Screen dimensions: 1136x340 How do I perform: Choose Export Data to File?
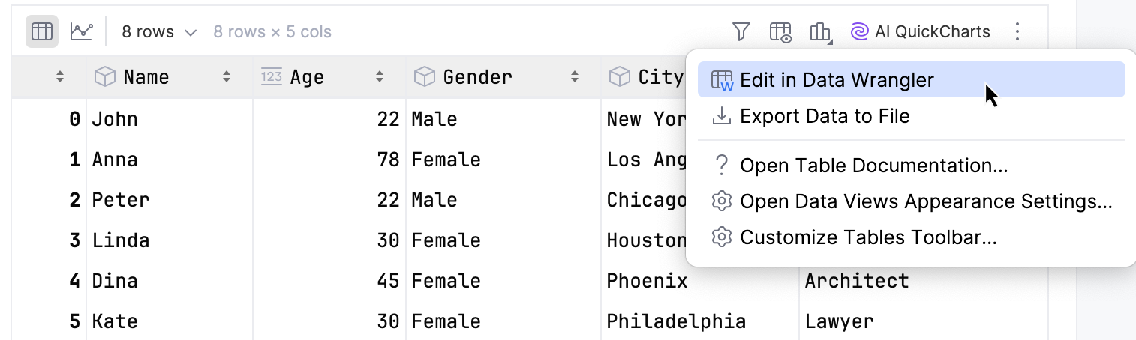point(824,116)
